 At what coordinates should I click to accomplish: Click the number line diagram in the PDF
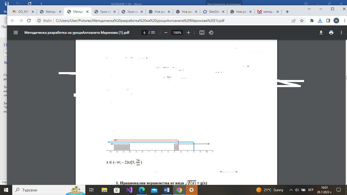pos(160,146)
